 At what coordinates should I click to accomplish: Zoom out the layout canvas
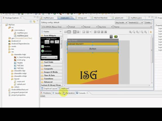click(142, 32)
